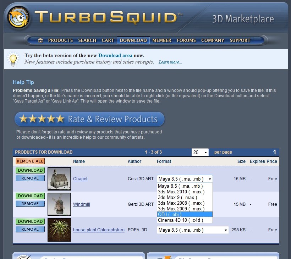Download the Chapel model
The width and height of the screenshot is (291, 259).
pos(30,170)
